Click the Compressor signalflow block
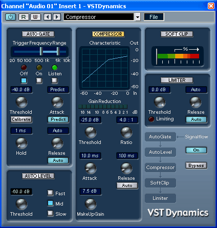This screenshot has width=217, height=228. tap(160, 168)
